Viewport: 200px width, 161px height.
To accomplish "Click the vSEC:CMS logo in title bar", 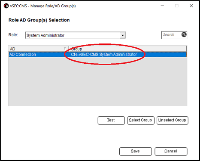I will (6, 6).
